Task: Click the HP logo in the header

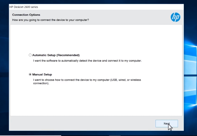Action: (175, 17)
